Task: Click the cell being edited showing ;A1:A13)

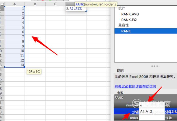Action: (76, 8)
